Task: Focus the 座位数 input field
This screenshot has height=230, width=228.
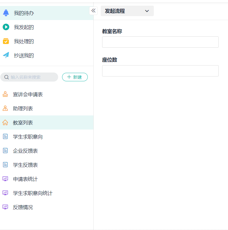Action: click(160, 71)
